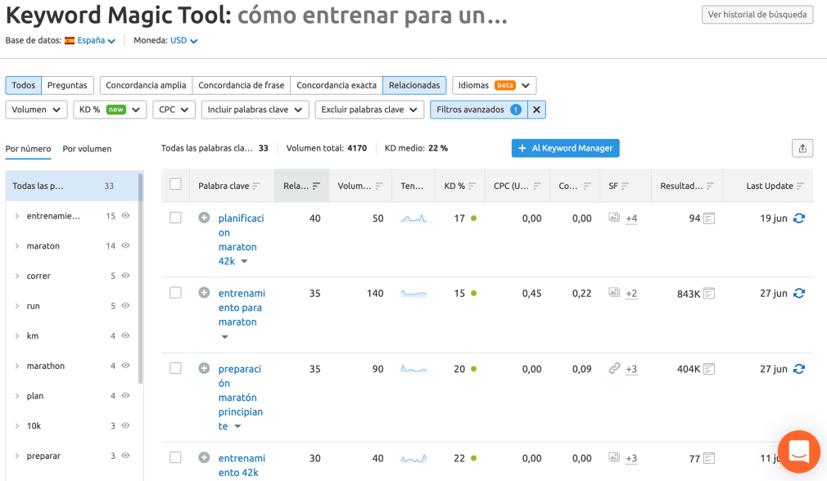This screenshot has height=481, width=827.
Task: Open the Volumen filter dropdown
Action: (36, 110)
